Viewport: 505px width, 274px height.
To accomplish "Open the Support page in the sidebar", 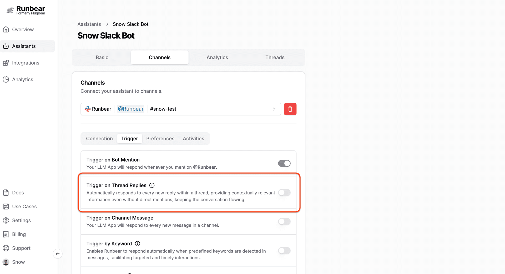I will pyautogui.click(x=21, y=248).
